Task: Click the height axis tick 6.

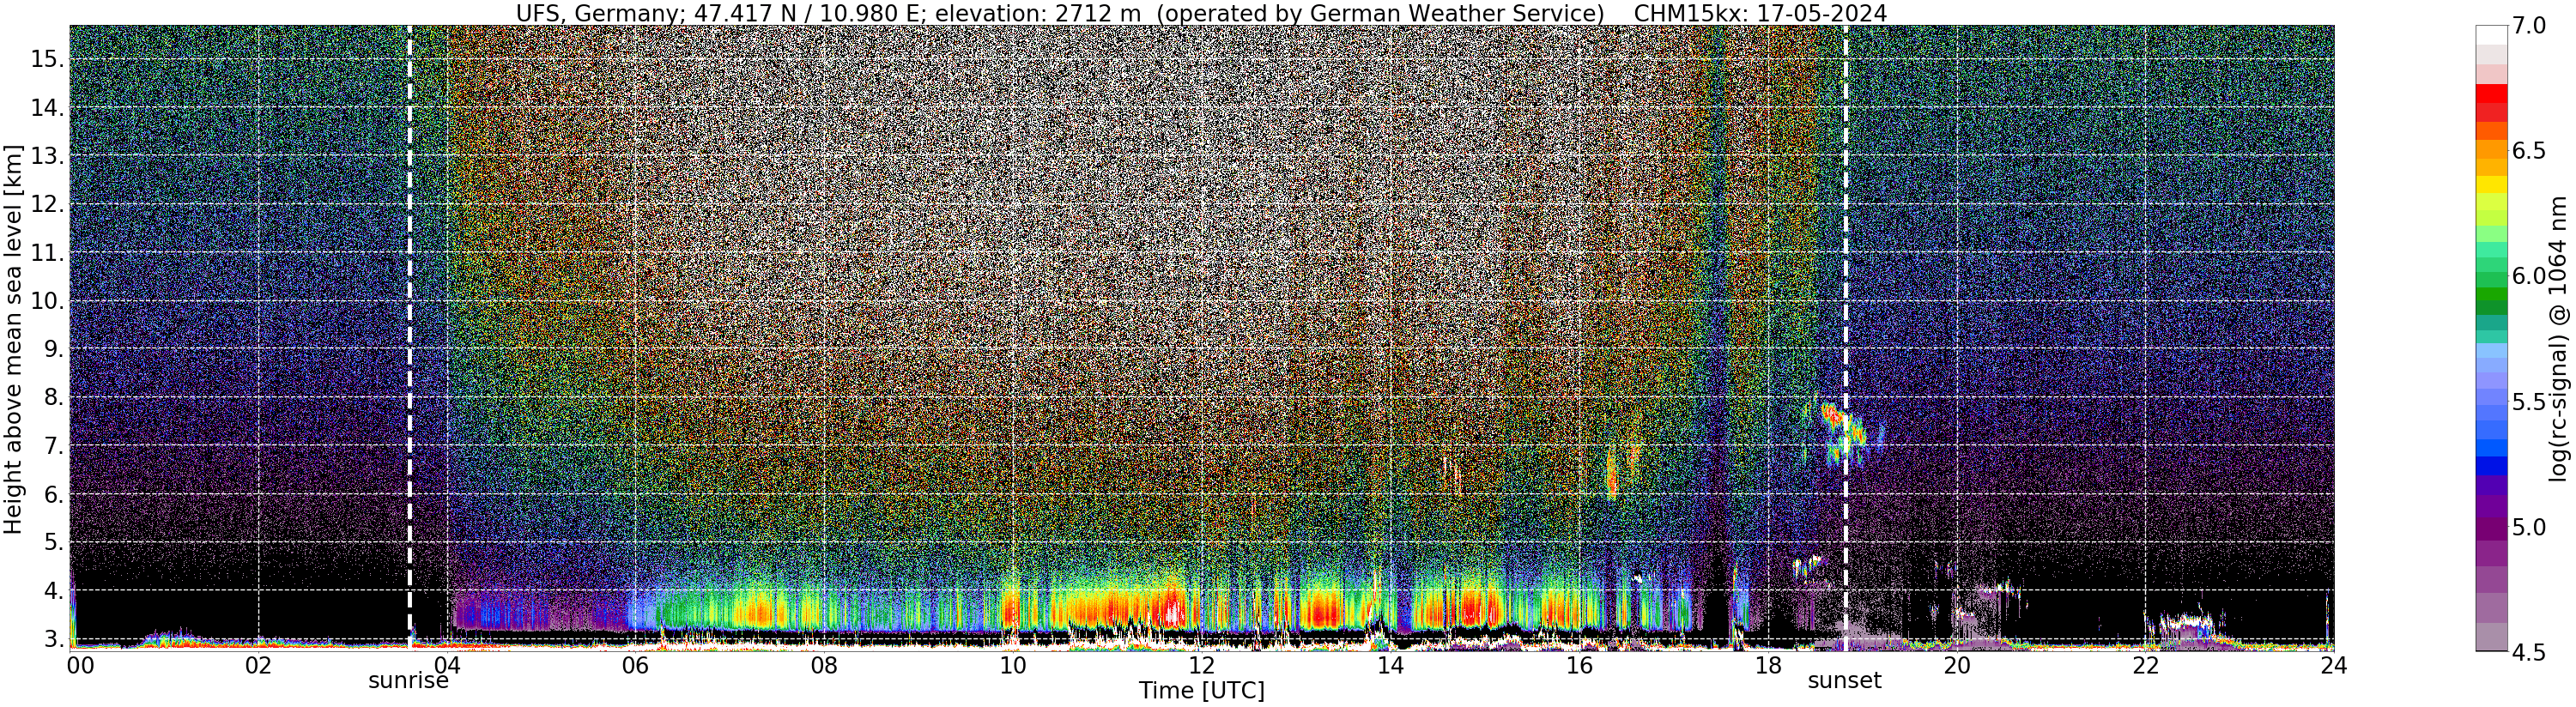Action: [54, 494]
